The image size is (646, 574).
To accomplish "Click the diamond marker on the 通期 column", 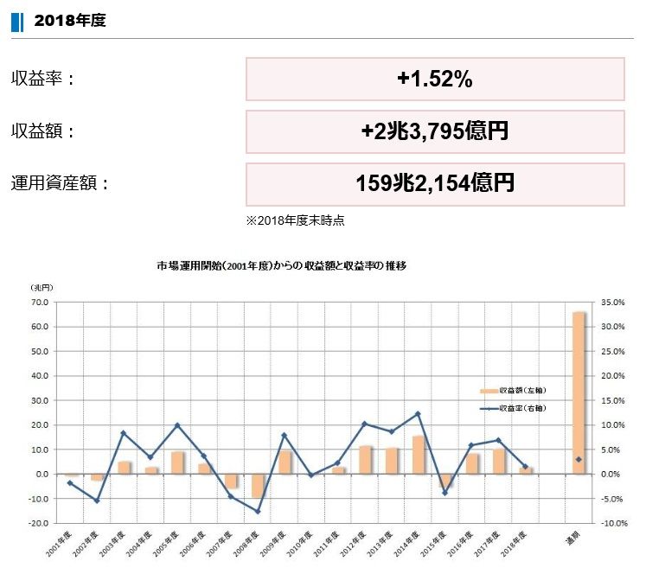I will [x=579, y=459].
